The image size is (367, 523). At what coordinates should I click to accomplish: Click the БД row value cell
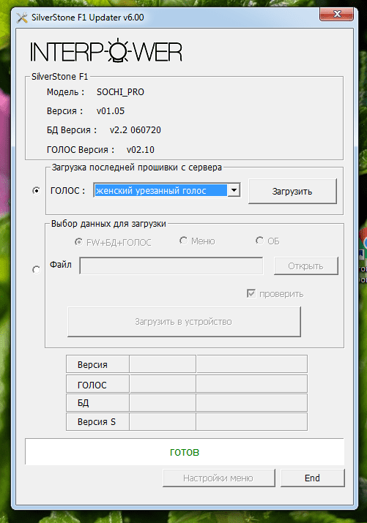[x=163, y=402]
